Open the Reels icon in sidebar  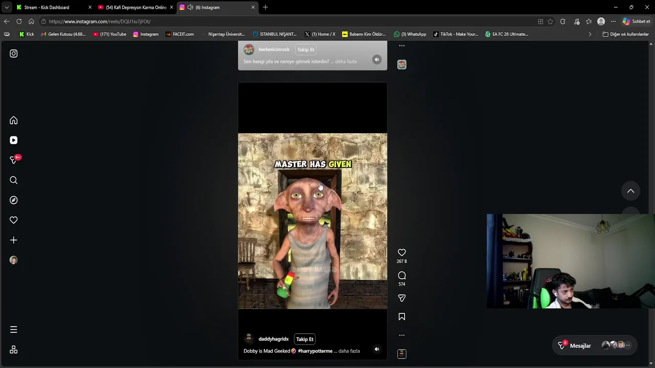click(14, 140)
